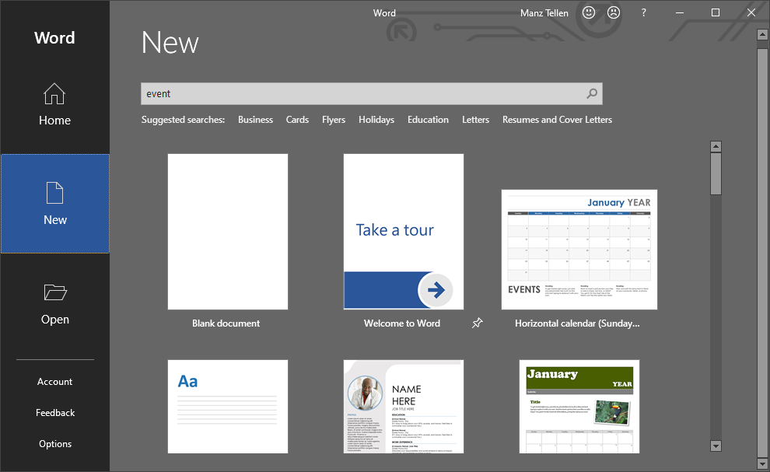Open Word Options

(x=54, y=444)
